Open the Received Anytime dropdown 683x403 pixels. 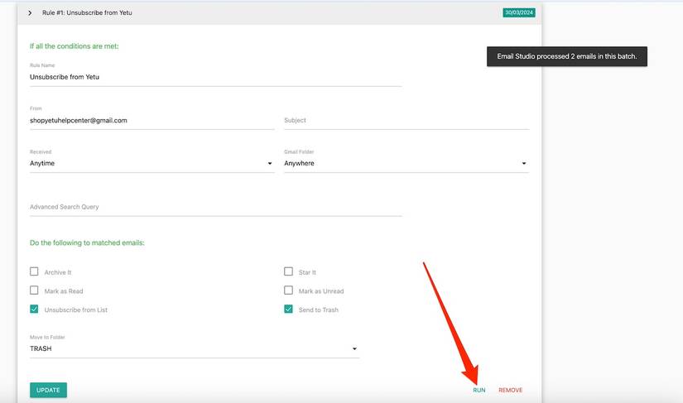(152, 164)
